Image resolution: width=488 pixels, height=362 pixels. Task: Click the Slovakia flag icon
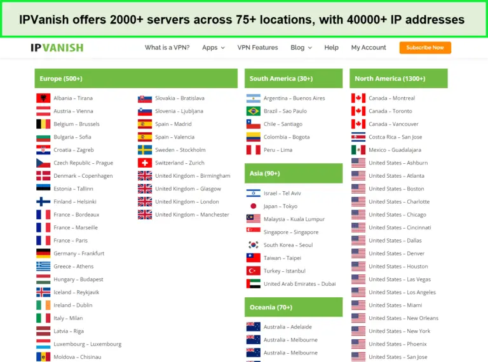[x=145, y=98]
